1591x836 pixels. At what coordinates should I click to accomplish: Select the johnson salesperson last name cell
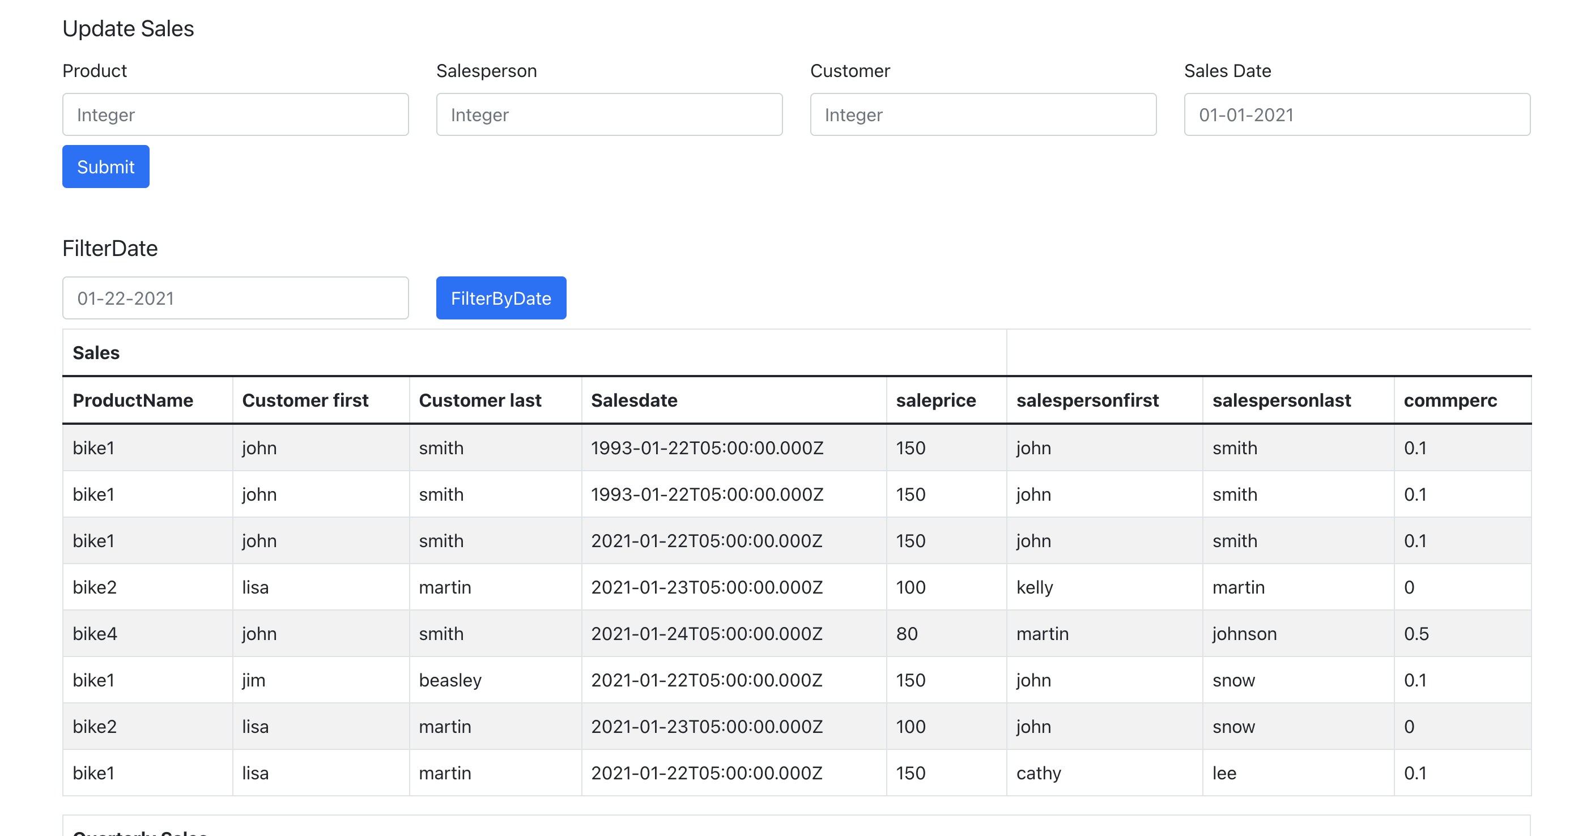(1298, 633)
